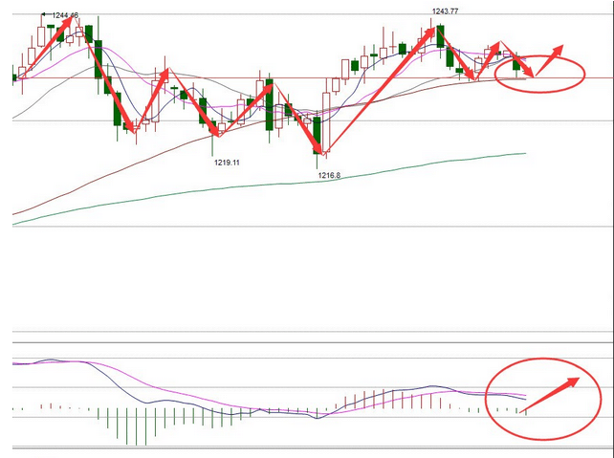Click the 1219.11 low price label
614x458 pixels.
coord(227,163)
